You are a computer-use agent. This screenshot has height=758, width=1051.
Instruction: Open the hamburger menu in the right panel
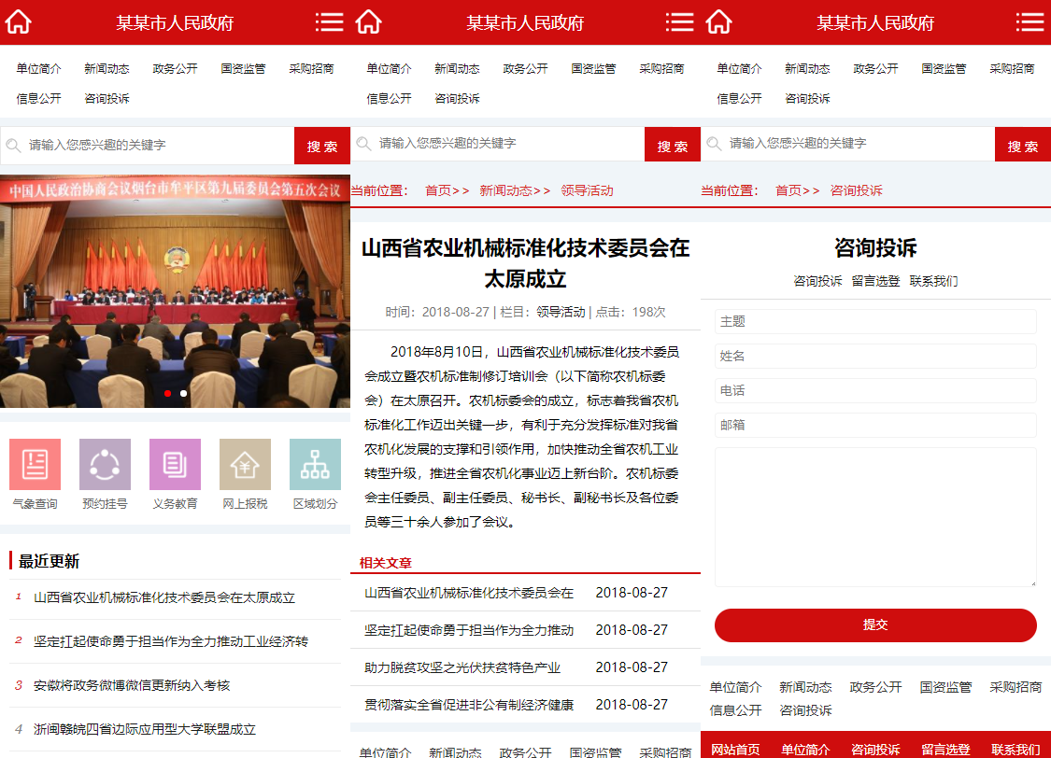coord(1030,22)
